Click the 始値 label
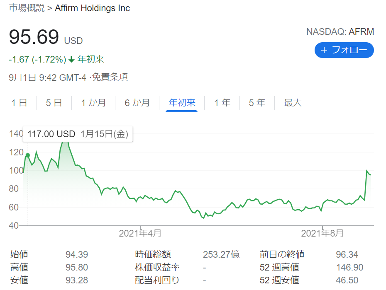 pyautogui.click(x=19, y=254)
